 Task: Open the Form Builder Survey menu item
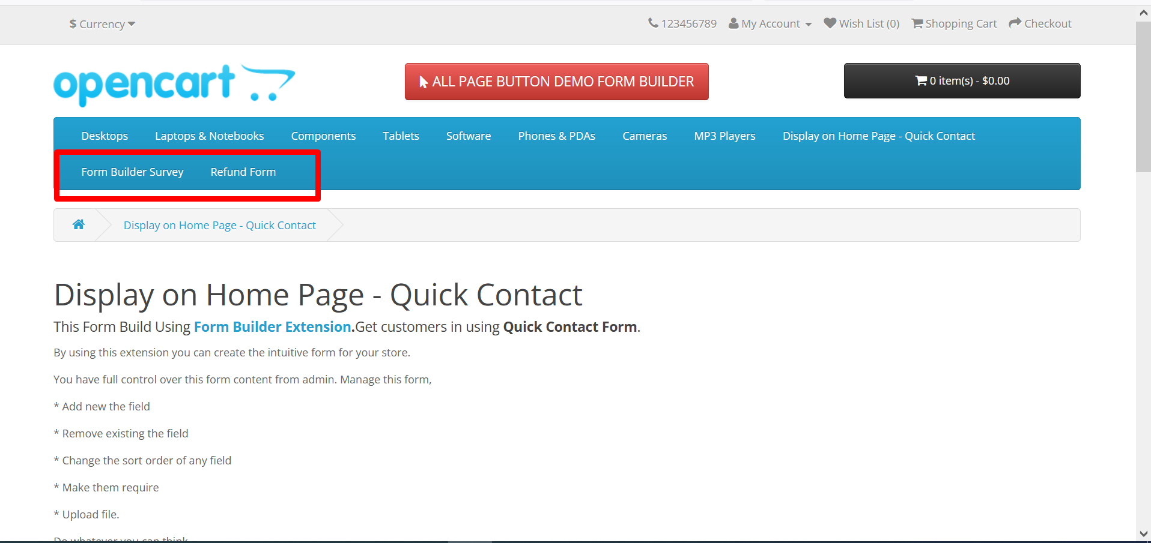coord(132,172)
